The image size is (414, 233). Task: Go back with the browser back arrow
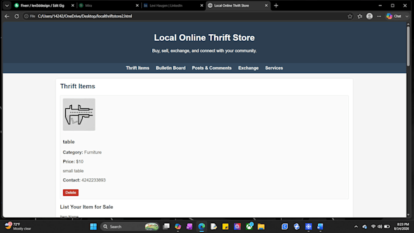tap(7, 16)
